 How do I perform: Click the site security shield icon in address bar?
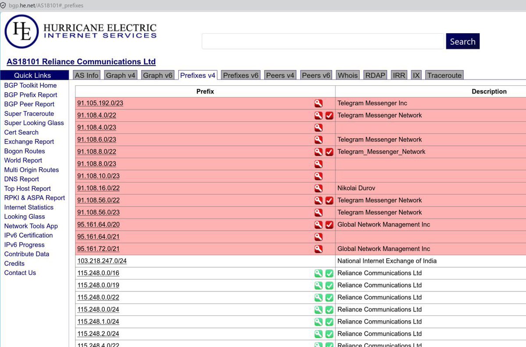(x=3, y=5)
